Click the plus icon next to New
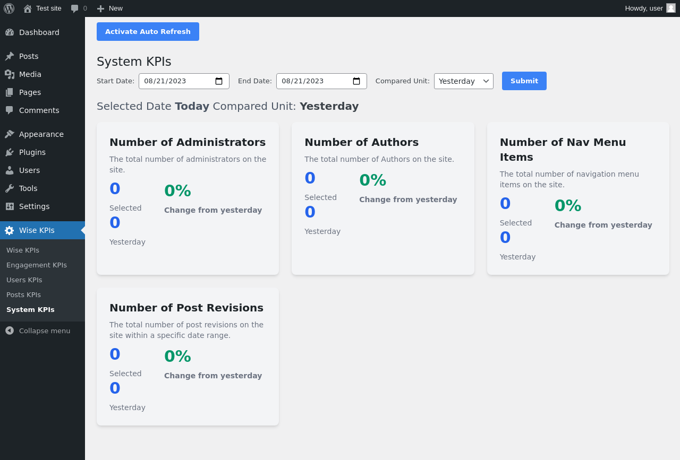This screenshot has height=460, width=680. tap(100, 8)
